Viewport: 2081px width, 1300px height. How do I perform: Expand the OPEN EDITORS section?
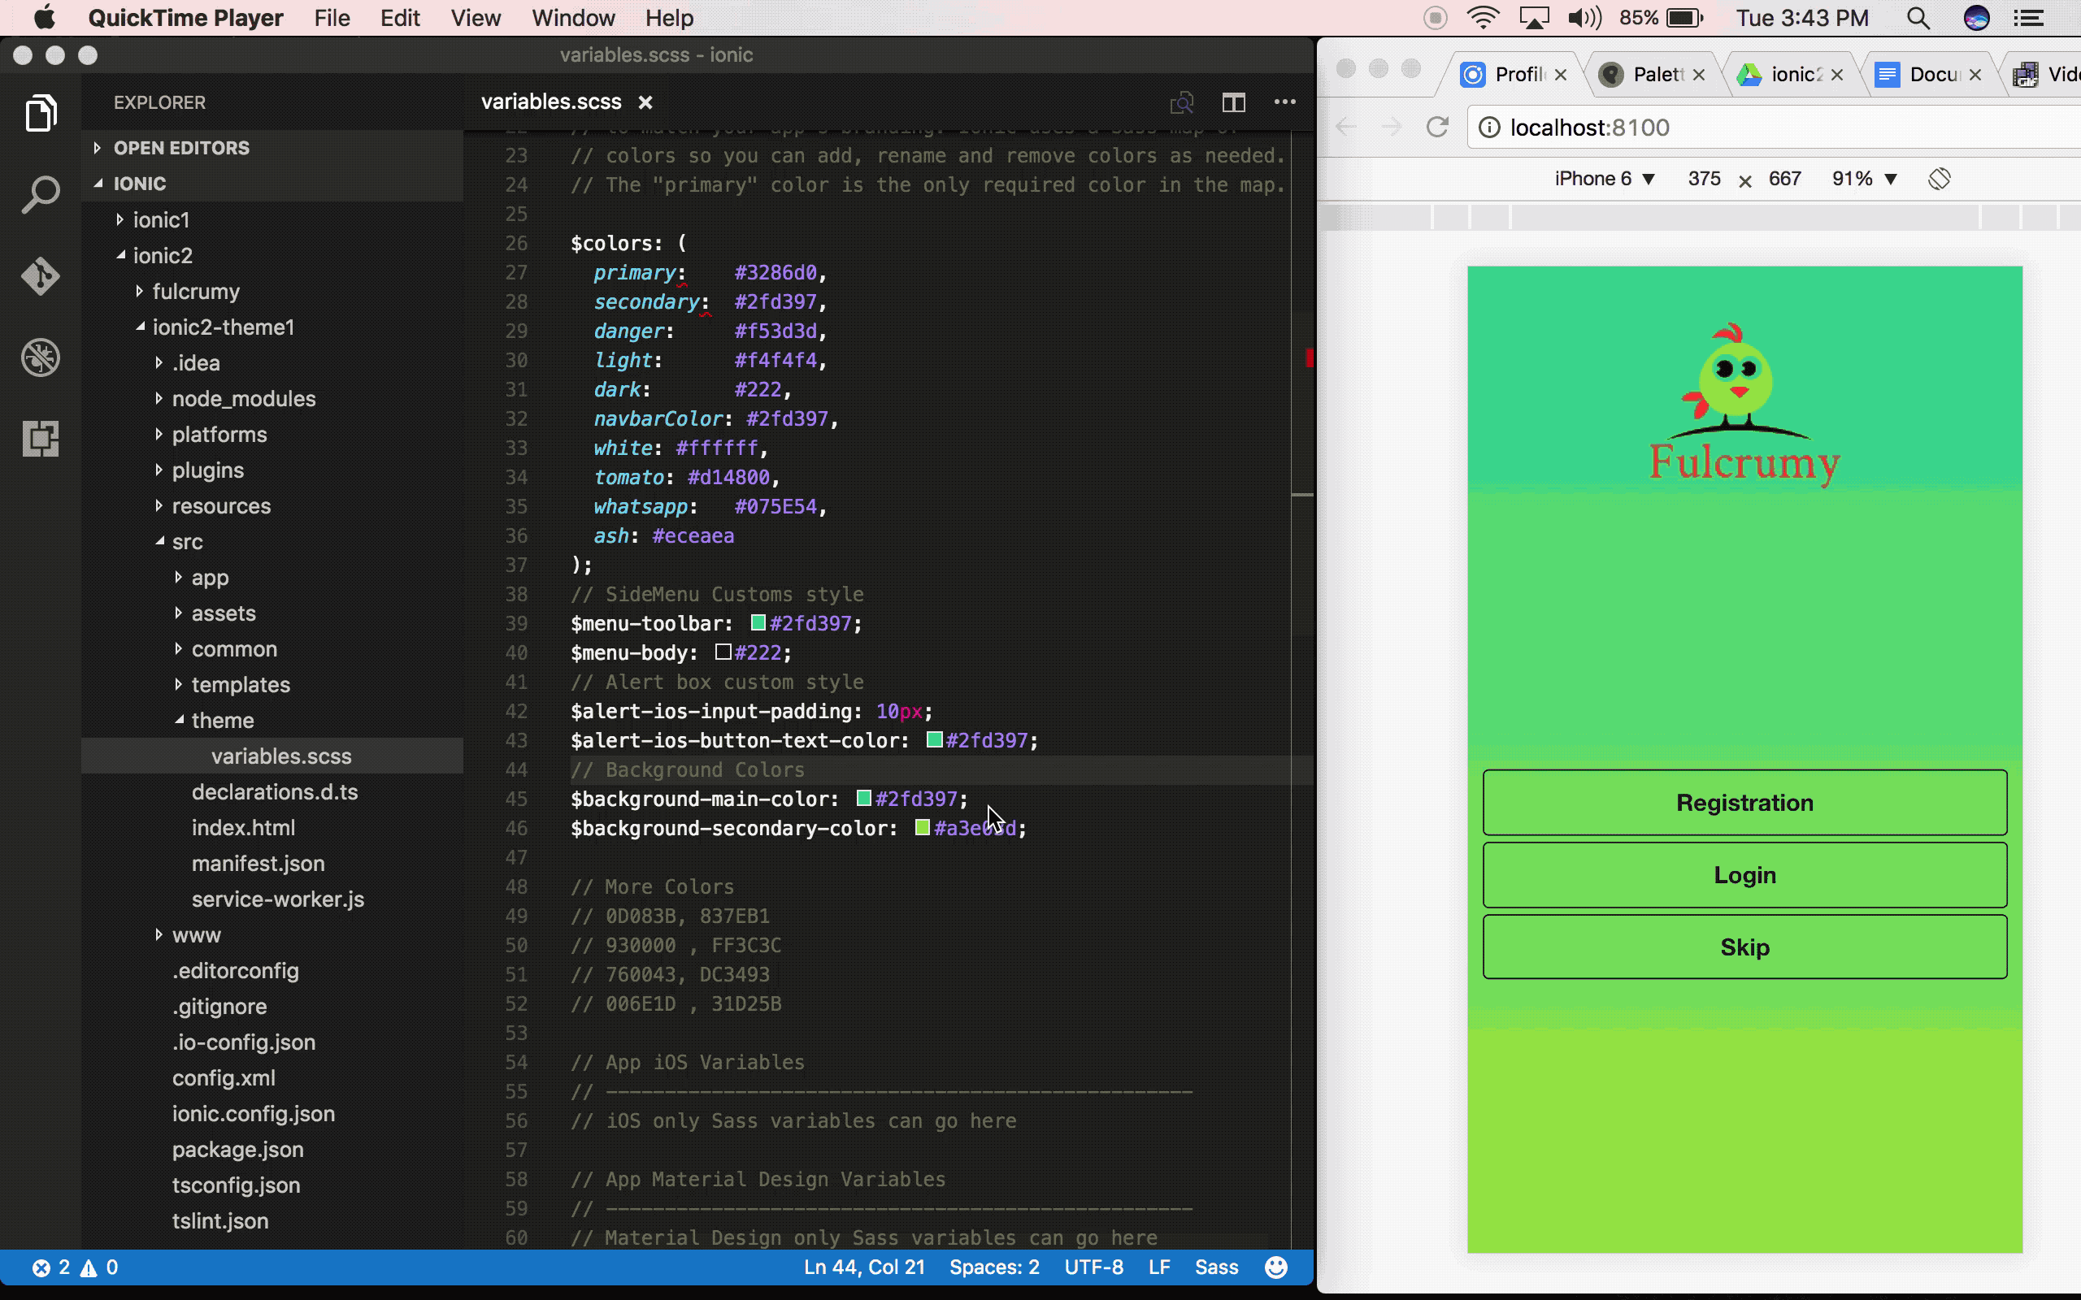point(180,148)
